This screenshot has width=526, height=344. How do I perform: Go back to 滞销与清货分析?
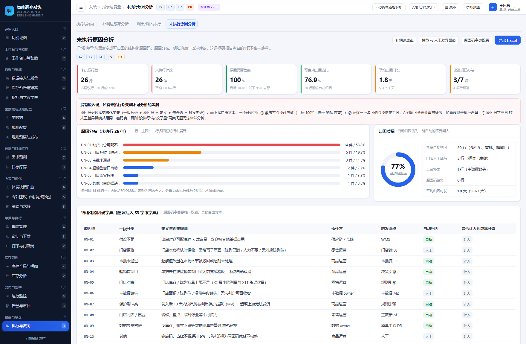coord(389,7)
